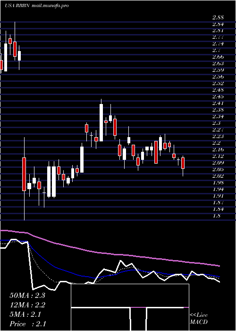This screenshot has width=236, height=331.
Task: Click the 2.77 price axis label
Action: tap(218, 37)
